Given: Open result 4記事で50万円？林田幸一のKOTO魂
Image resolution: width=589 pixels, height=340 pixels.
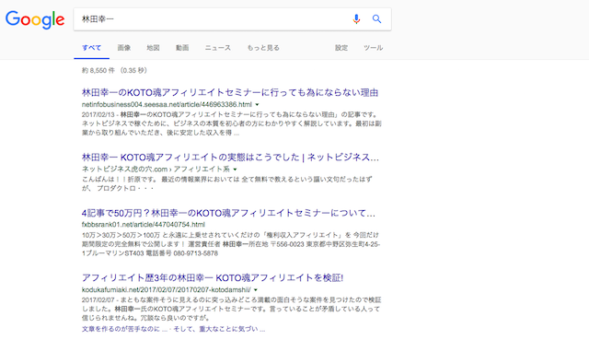Looking at the screenshot, I should (228, 213).
